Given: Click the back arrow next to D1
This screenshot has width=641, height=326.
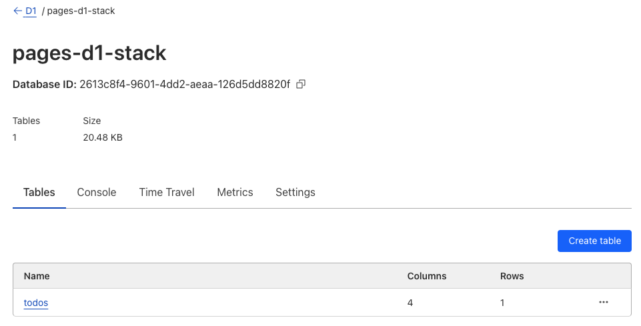Looking at the screenshot, I should point(17,11).
